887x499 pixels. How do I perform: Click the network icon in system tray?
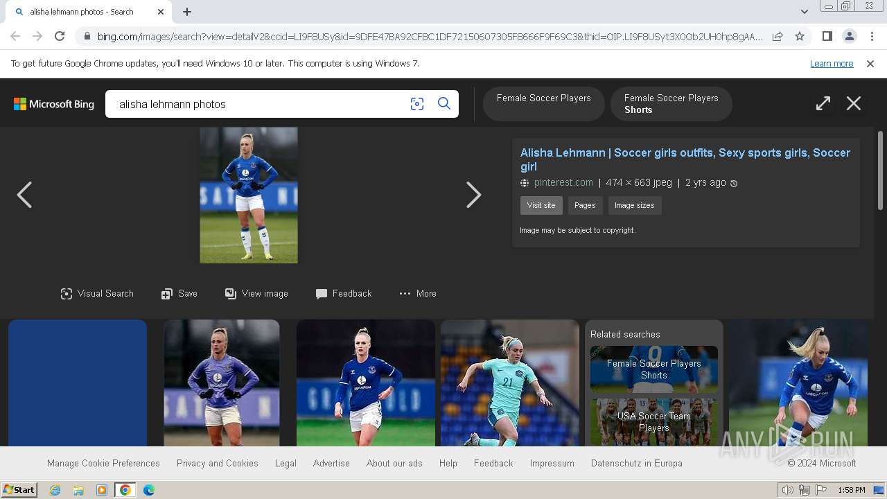[805, 490]
